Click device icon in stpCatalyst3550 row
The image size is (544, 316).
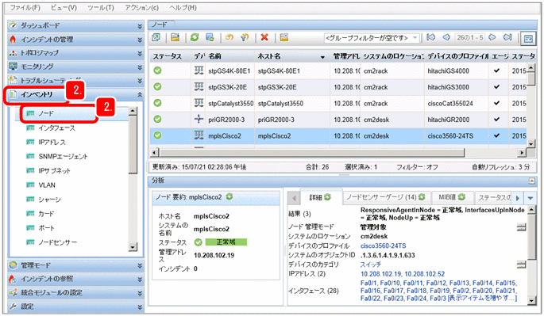click(199, 103)
